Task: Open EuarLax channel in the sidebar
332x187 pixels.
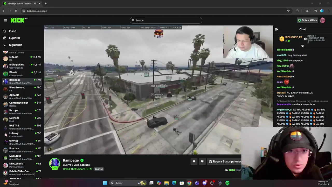Action: pyautogui.click(x=22, y=150)
